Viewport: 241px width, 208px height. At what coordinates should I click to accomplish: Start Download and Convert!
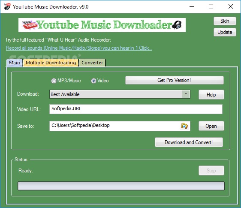tap(189, 142)
